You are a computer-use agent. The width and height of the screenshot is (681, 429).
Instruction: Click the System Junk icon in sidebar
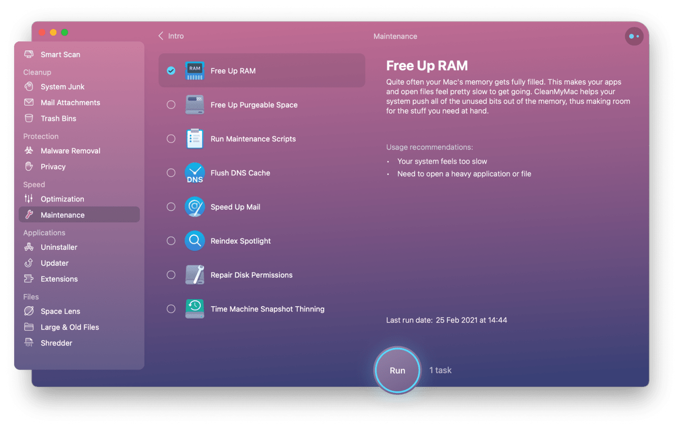29,87
